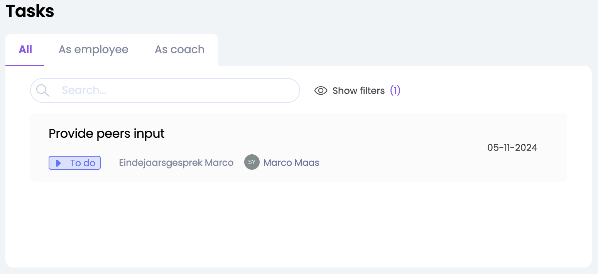Click the play triangle in To do badge

58,163
